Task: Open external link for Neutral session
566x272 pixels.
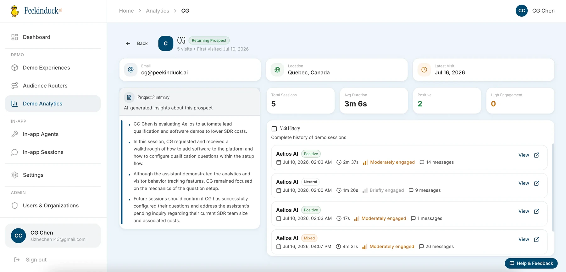Action: (537, 183)
